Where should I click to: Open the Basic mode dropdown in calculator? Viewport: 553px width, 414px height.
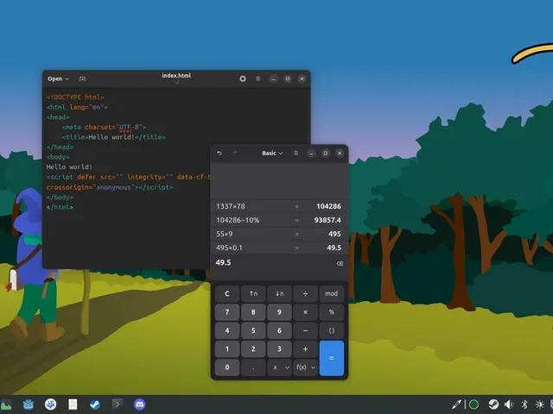pyautogui.click(x=272, y=154)
